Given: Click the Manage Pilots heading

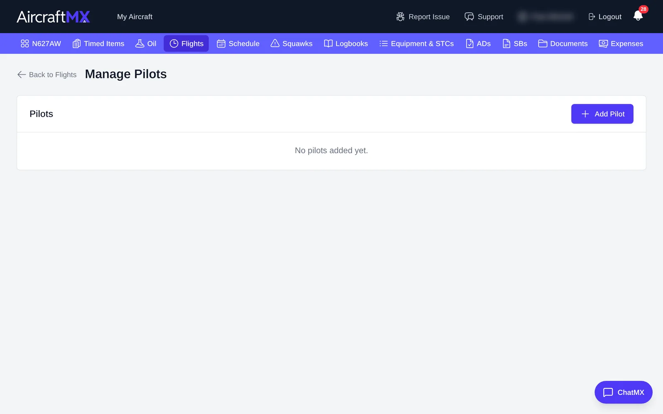Looking at the screenshot, I should click(126, 74).
